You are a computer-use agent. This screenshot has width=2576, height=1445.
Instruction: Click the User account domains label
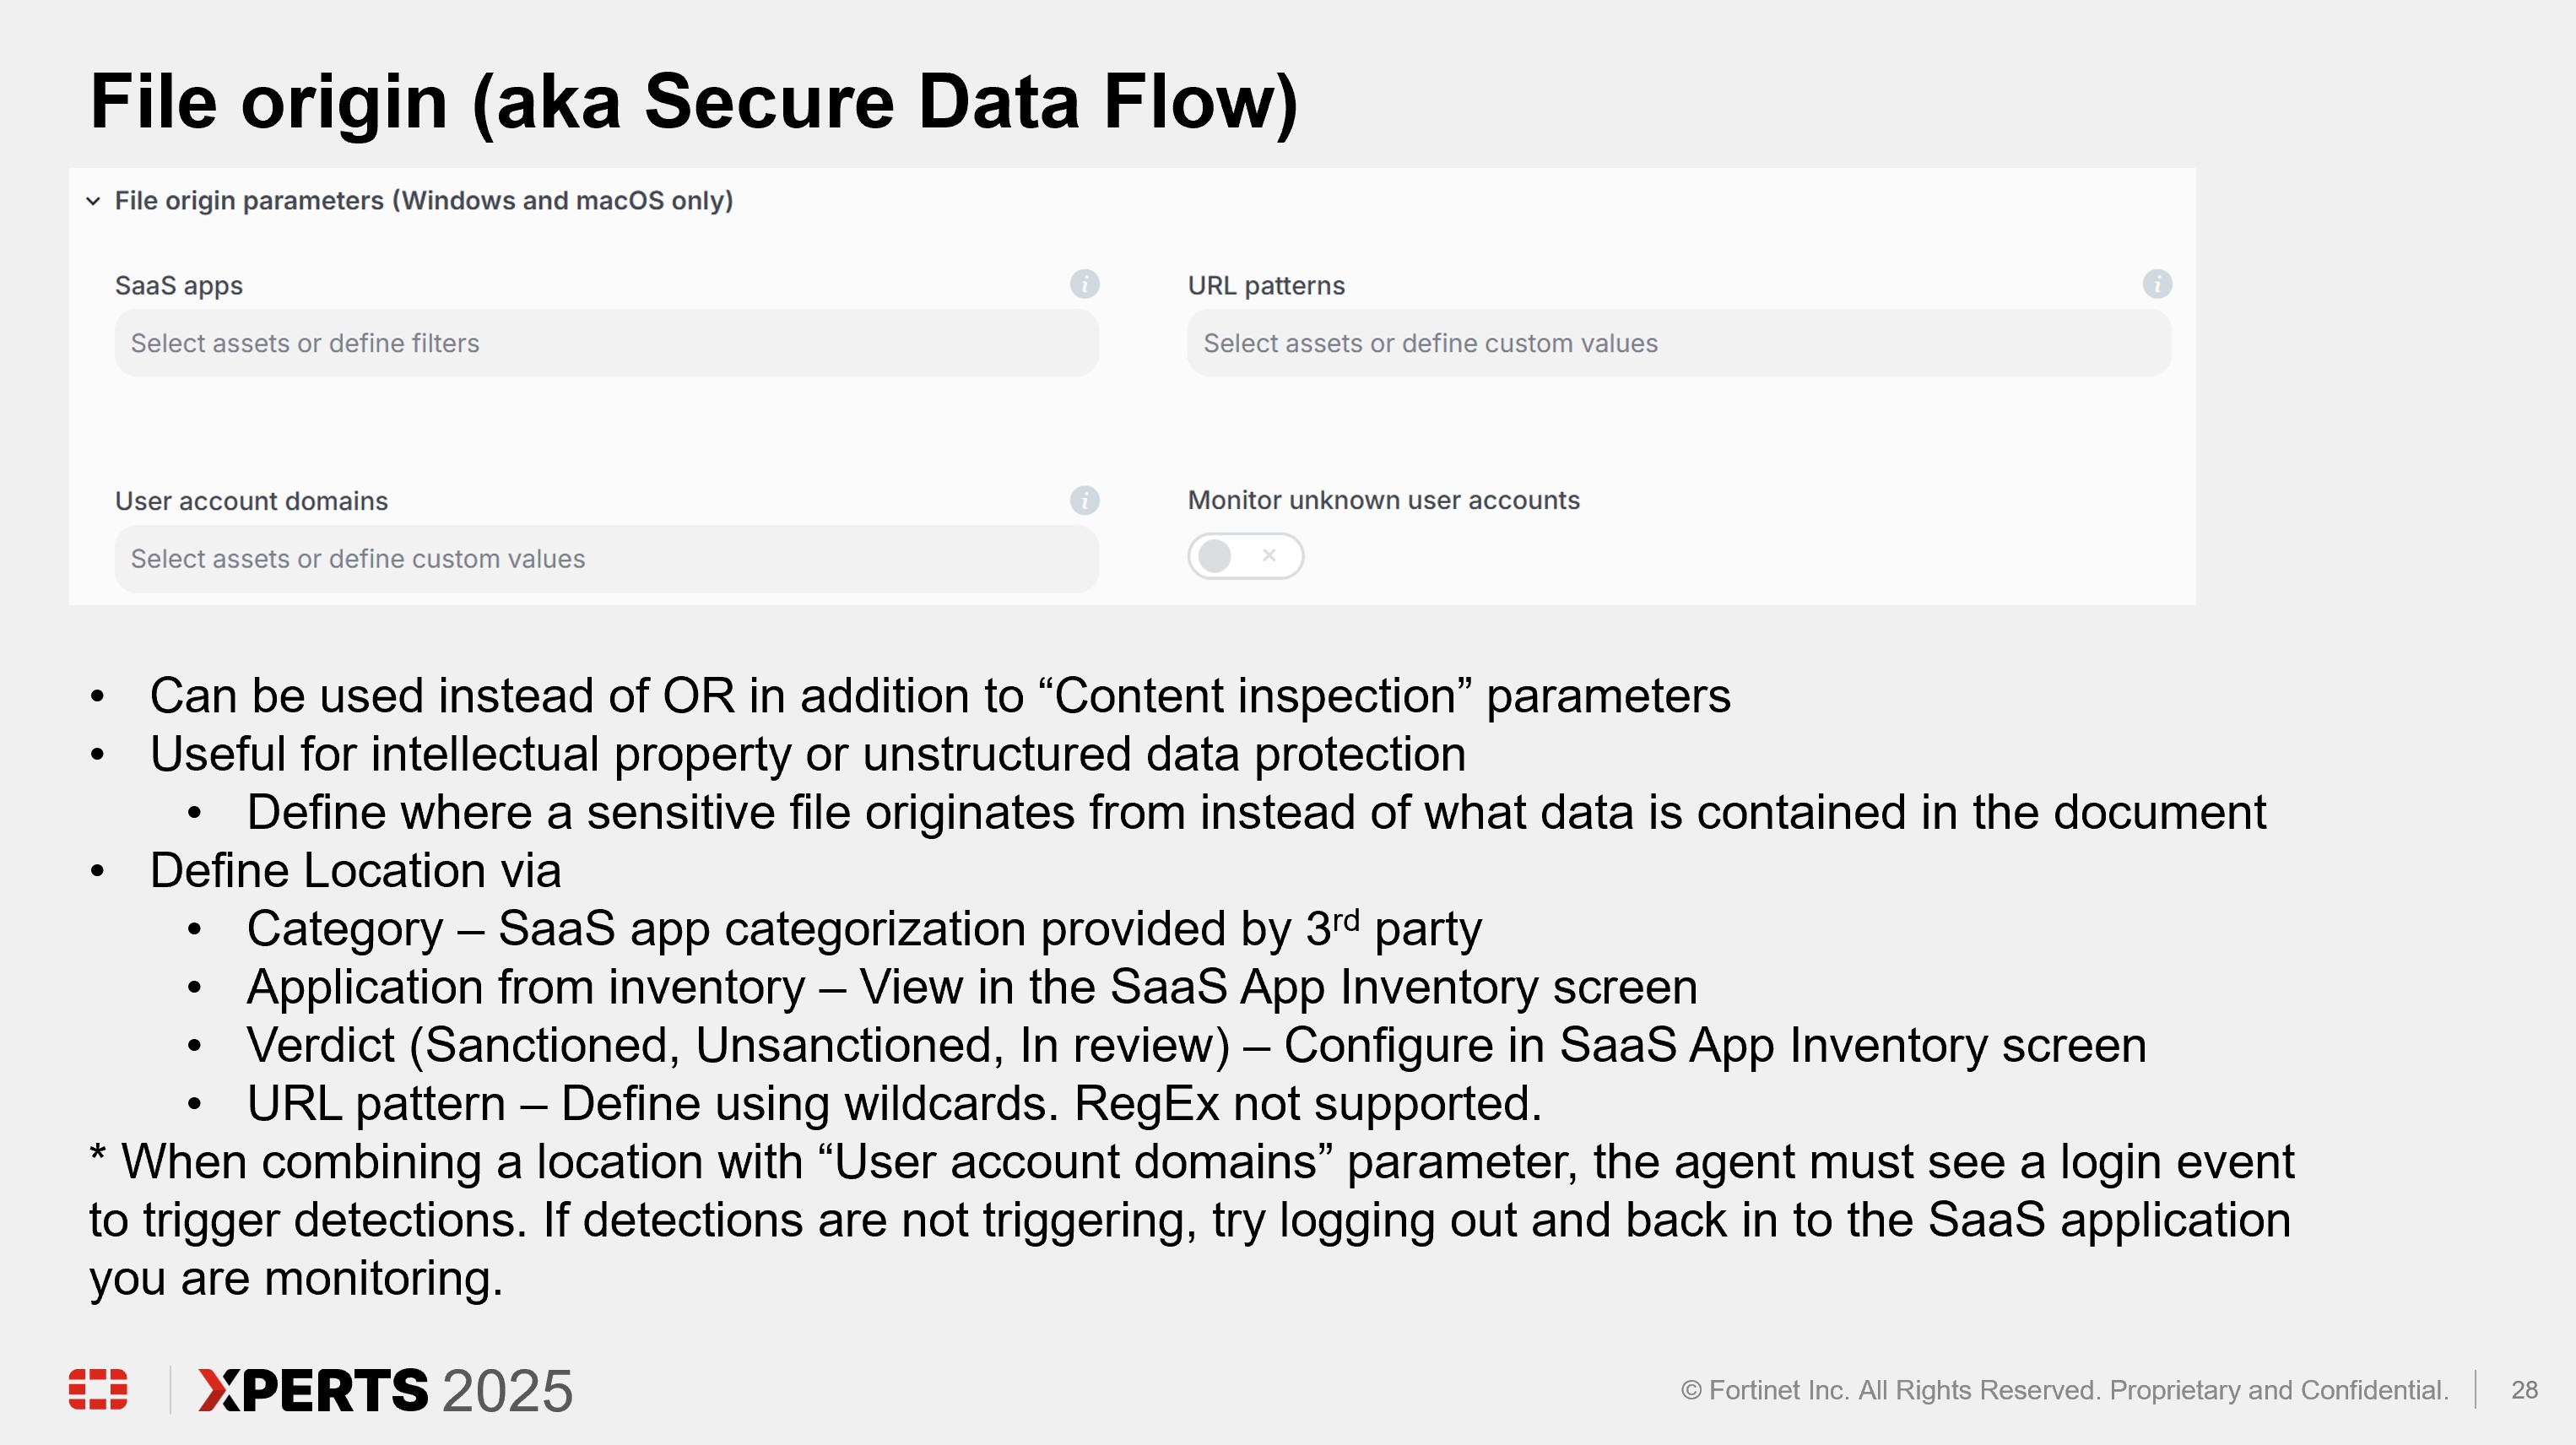pos(251,501)
